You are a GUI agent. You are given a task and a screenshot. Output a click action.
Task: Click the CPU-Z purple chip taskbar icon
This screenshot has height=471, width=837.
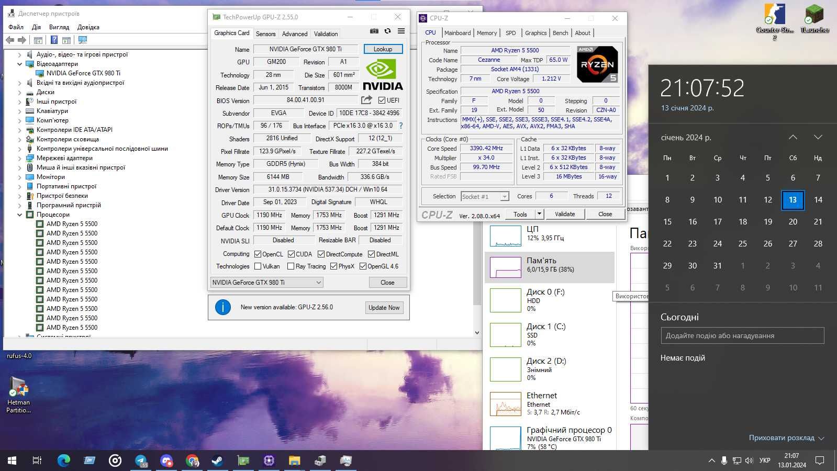coord(269,461)
